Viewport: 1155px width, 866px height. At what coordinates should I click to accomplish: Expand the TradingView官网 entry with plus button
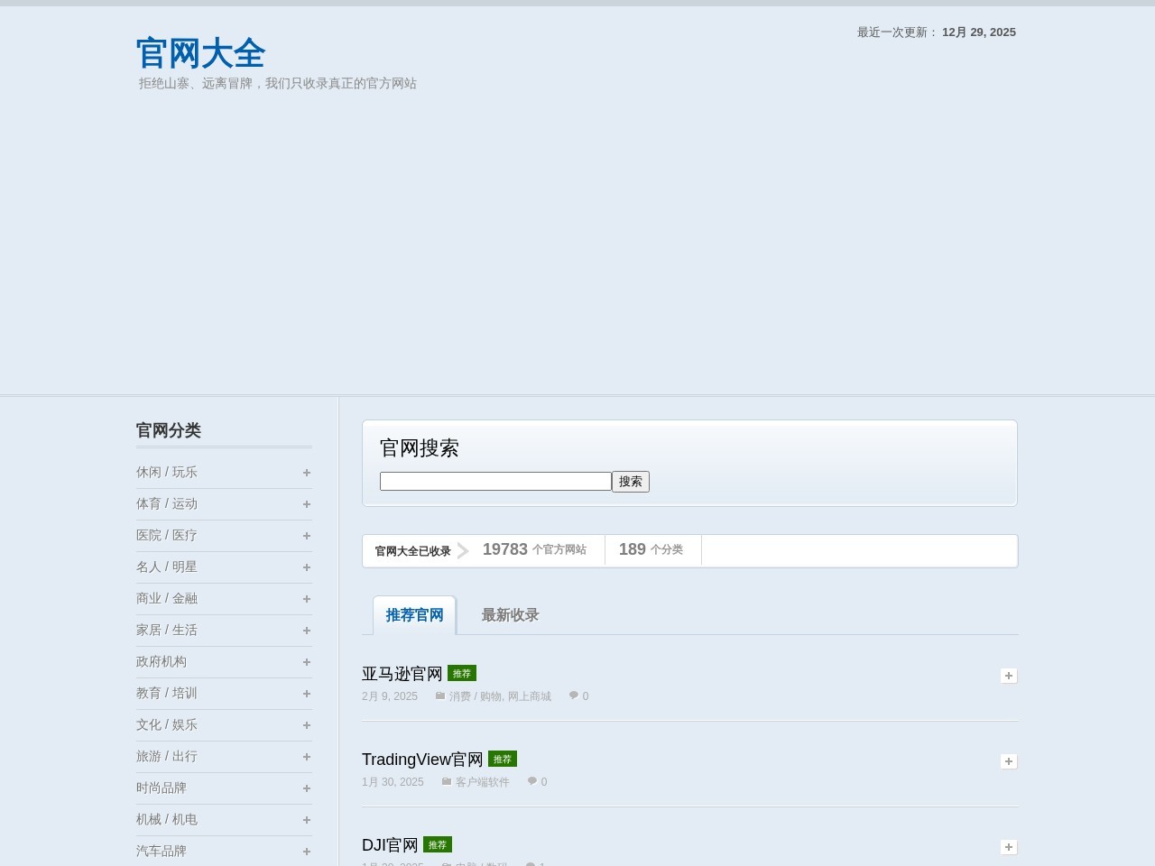[x=1009, y=761]
